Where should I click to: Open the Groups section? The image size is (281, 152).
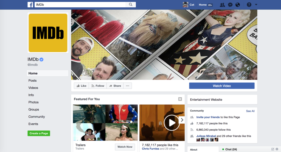(x=33, y=109)
